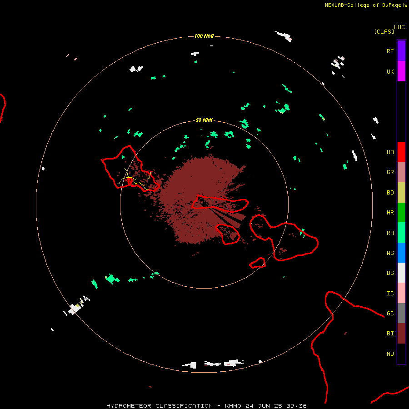
Task: Click the RF purple legend swatch
Action: (x=401, y=51)
